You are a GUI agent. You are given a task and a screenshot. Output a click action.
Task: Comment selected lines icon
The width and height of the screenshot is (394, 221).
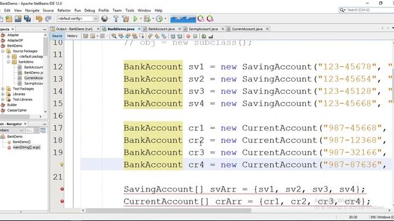[x=204, y=36]
